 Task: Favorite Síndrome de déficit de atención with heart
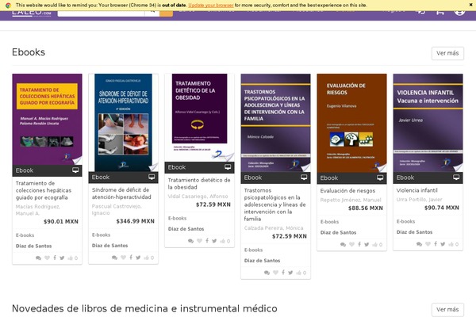[x=123, y=258]
